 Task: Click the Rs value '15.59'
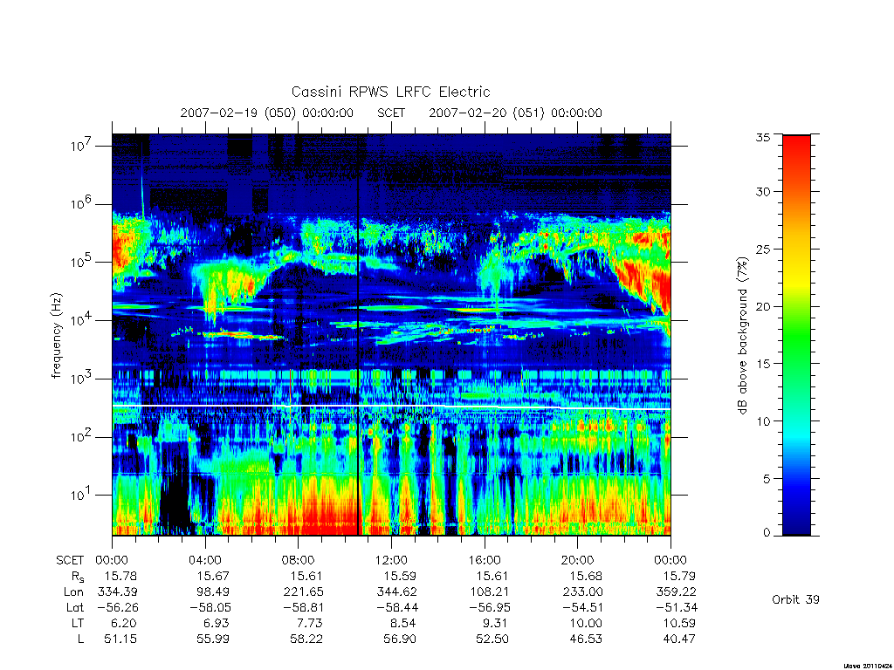point(400,576)
